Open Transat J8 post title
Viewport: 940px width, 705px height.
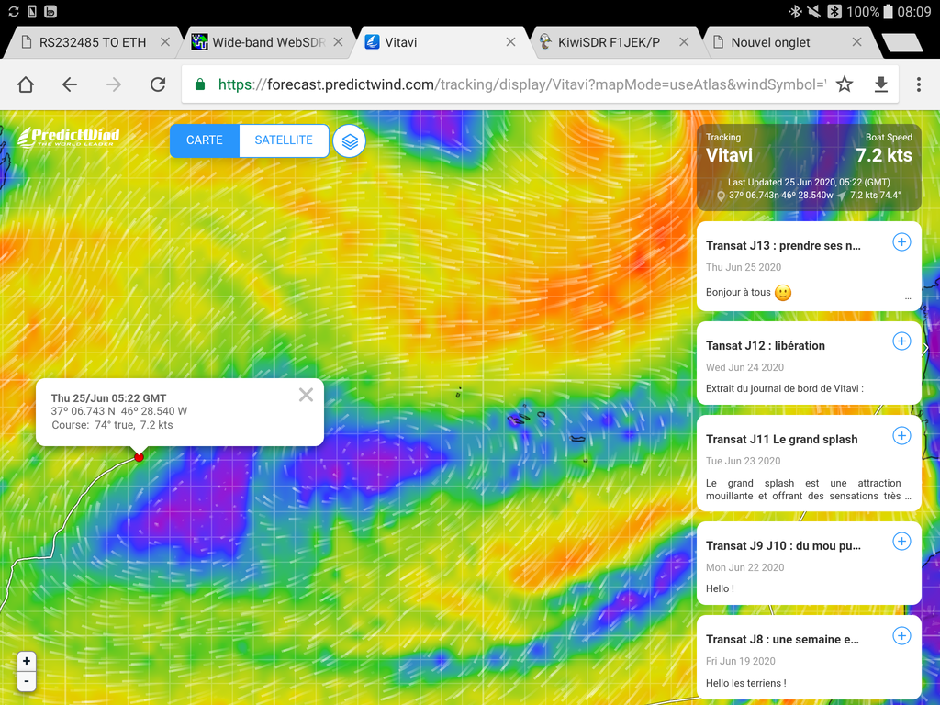click(x=782, y=640)
